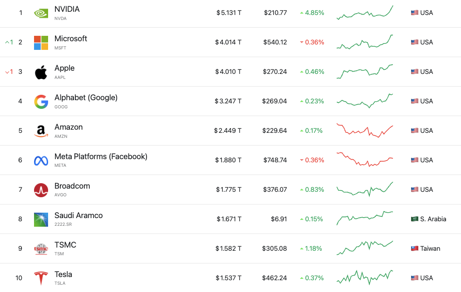Click the Amazon logo icon
This screenshot has height=292, width=461.
pyautogui.click(x=41, y=131)
